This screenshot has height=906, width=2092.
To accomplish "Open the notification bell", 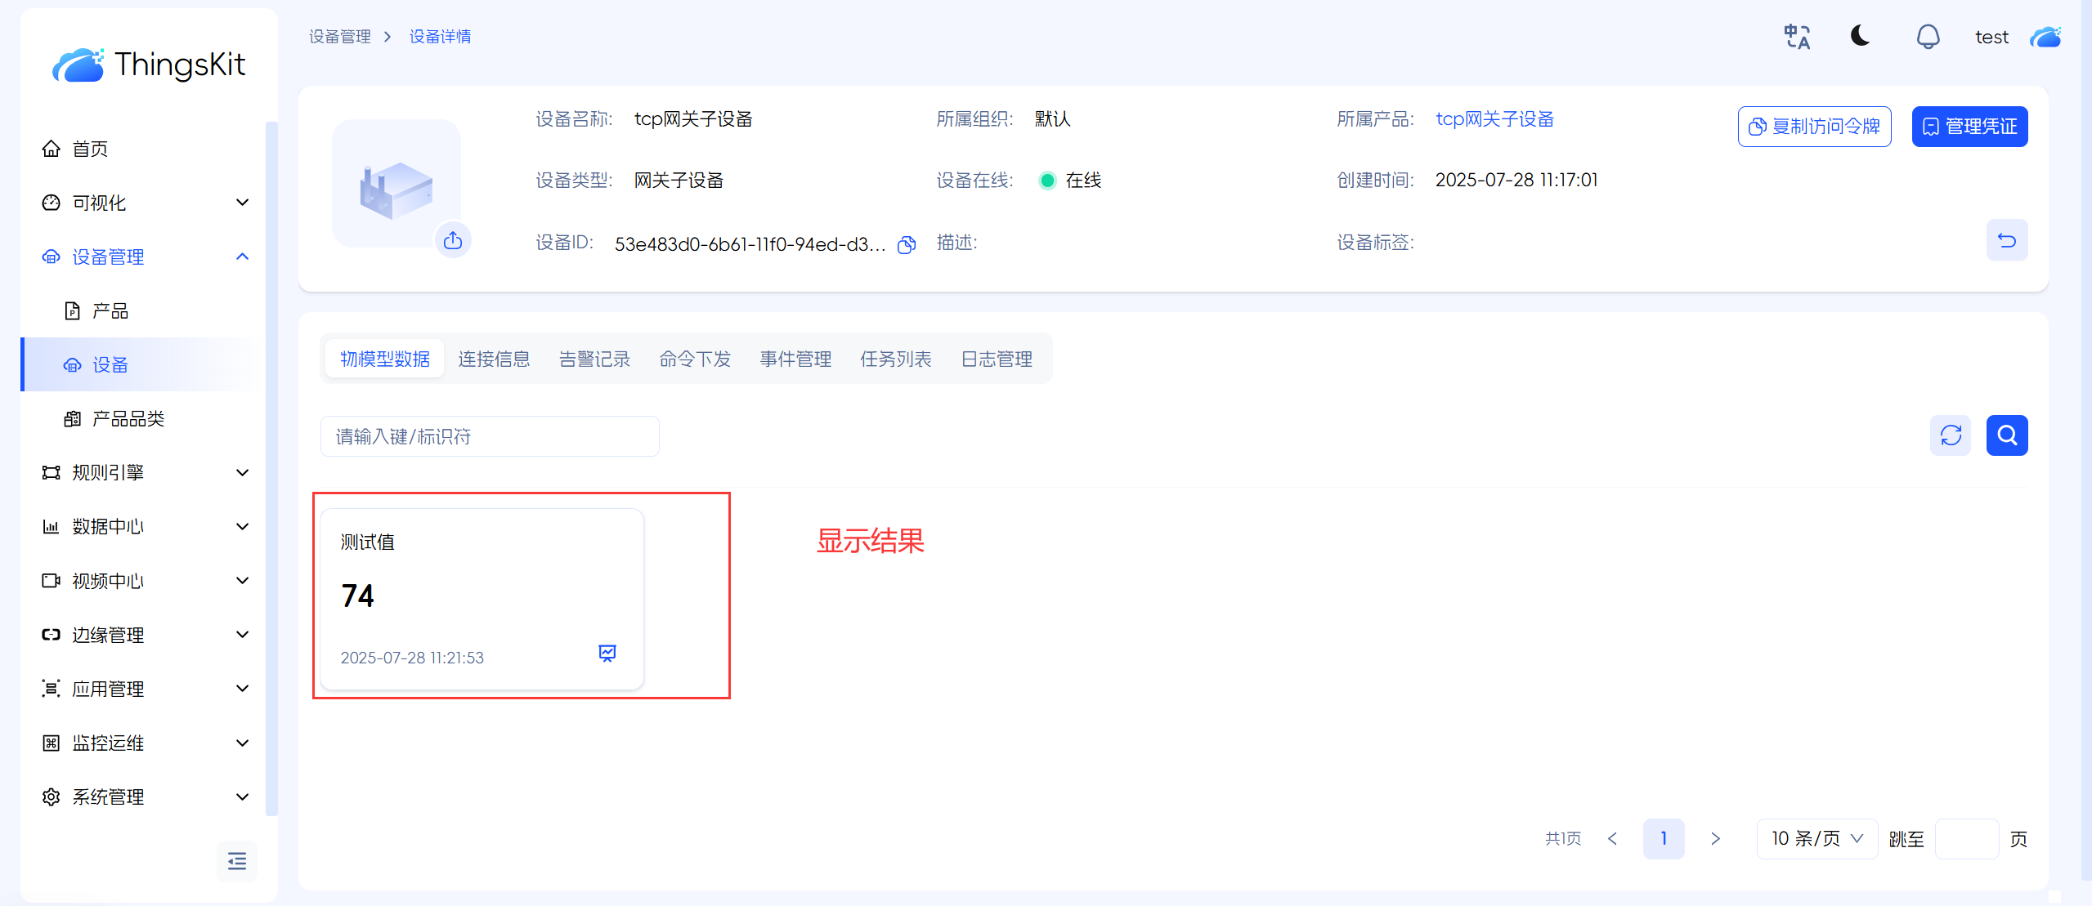I will click(x=1927, y=37).
